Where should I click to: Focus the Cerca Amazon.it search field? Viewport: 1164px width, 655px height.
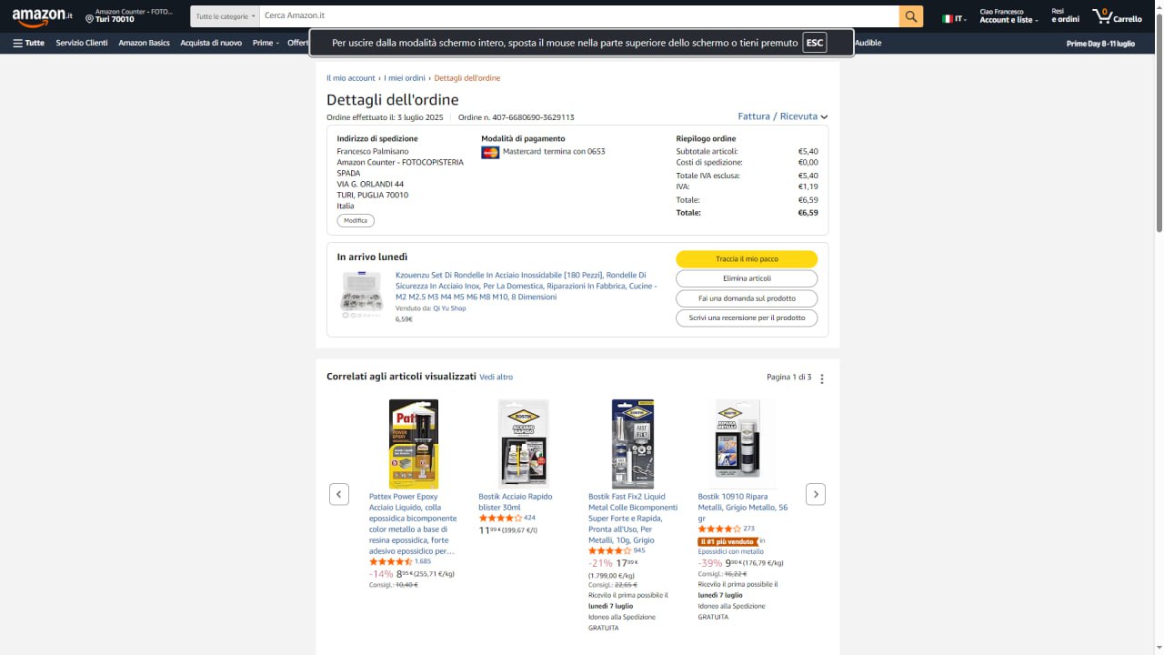579,16
